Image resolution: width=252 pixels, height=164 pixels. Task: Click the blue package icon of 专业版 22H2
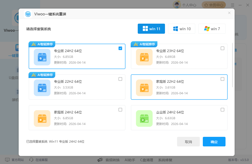click(x=42, y=88)
